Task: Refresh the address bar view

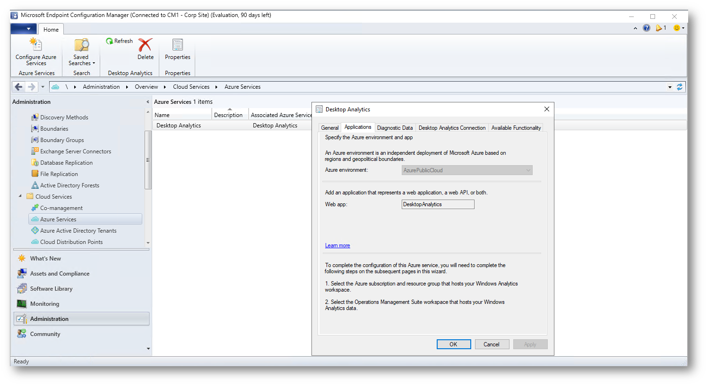Action: point(680,87)
